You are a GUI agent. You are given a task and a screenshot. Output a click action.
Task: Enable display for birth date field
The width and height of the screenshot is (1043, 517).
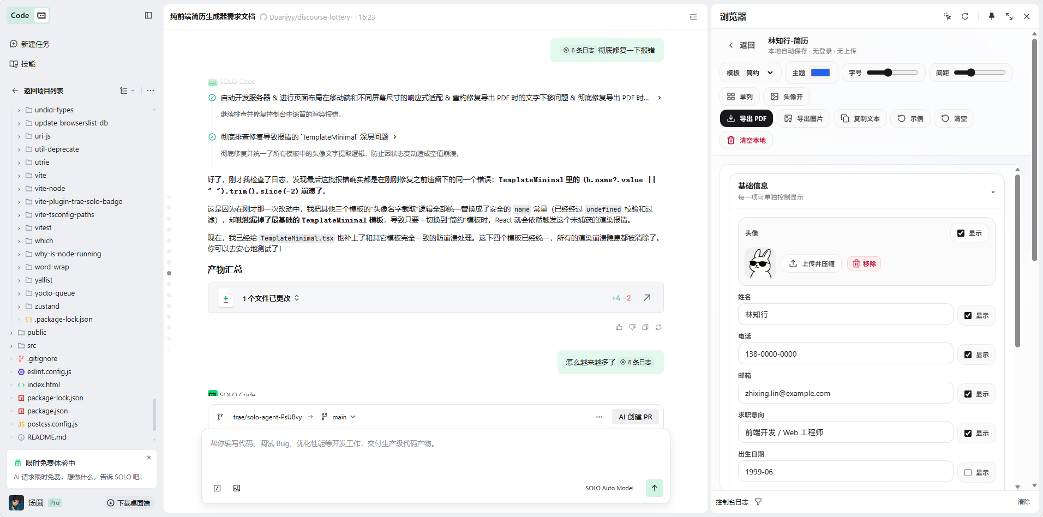(968, 473)
